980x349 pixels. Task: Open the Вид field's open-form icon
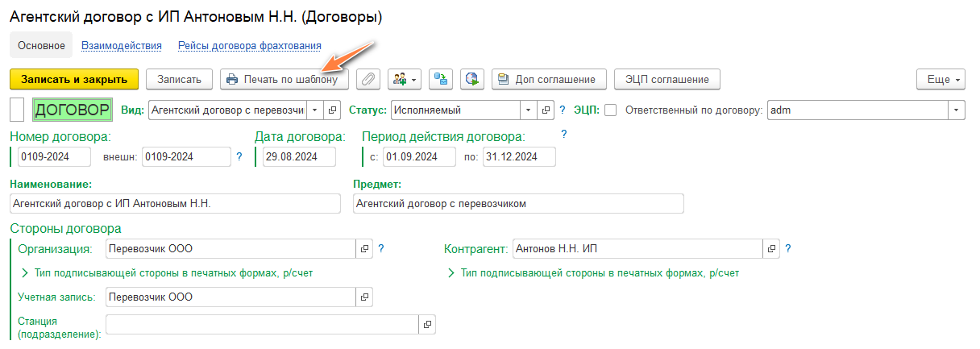click(x=333, y=110)
